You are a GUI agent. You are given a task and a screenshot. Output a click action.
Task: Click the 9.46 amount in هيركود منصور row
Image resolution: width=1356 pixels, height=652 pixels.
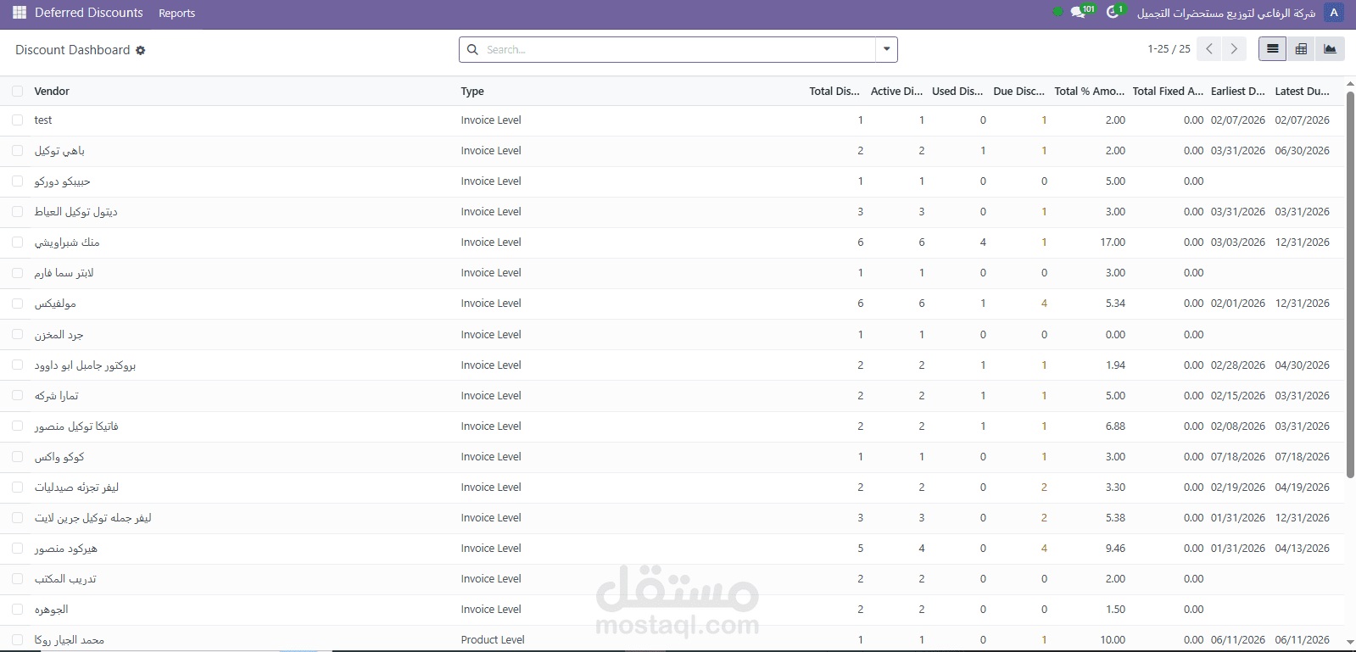[1115, 548]
